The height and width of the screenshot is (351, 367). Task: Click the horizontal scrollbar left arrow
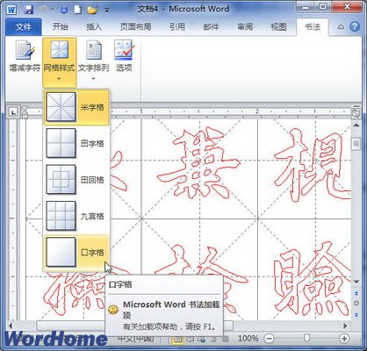11,326
